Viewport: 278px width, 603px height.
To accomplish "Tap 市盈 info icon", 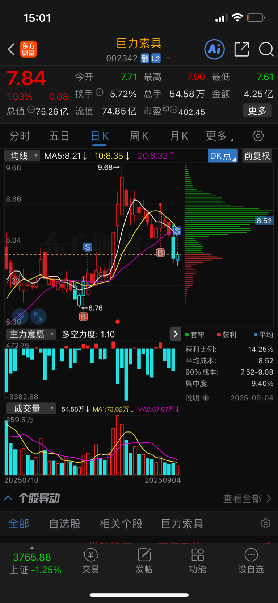I will coord(174,110).
